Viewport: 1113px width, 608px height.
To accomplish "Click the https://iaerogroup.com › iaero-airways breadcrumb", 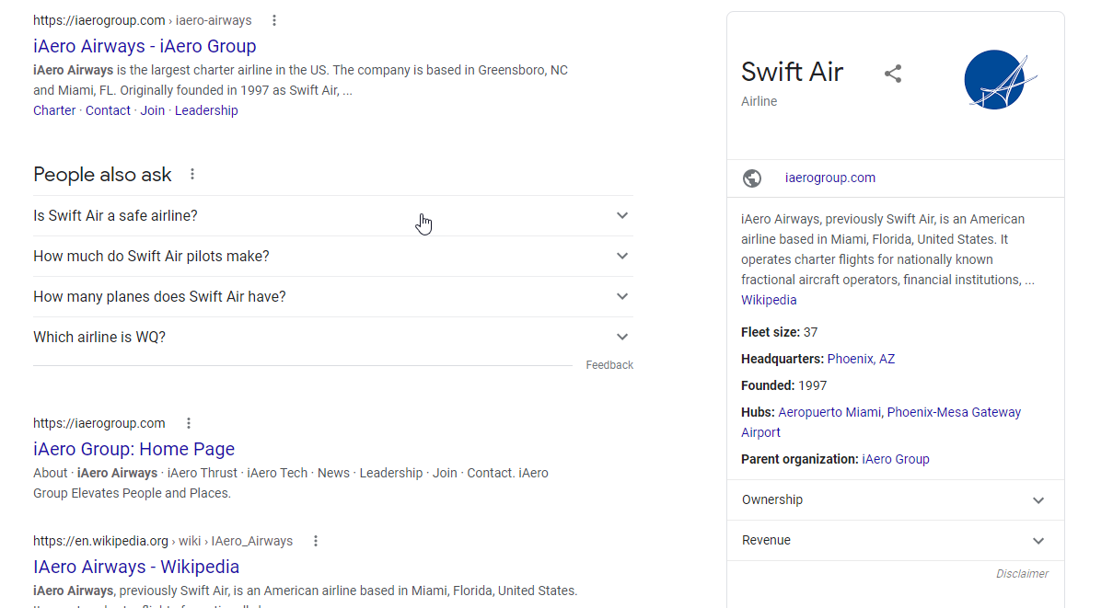I will pyautogui.click(x=143, y=20).
